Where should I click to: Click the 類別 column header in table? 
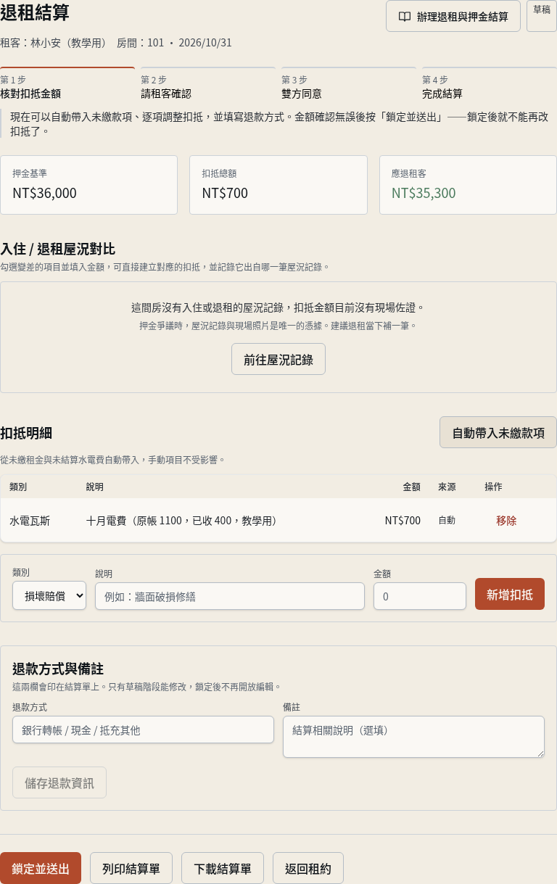pyautogui.click(x=18, y=487)
